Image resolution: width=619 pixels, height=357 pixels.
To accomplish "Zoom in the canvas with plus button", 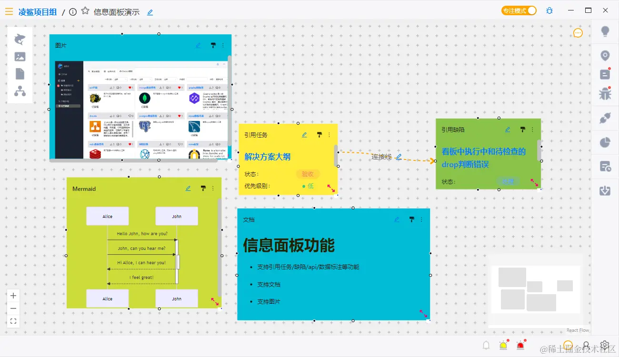I will click(14, 296).
